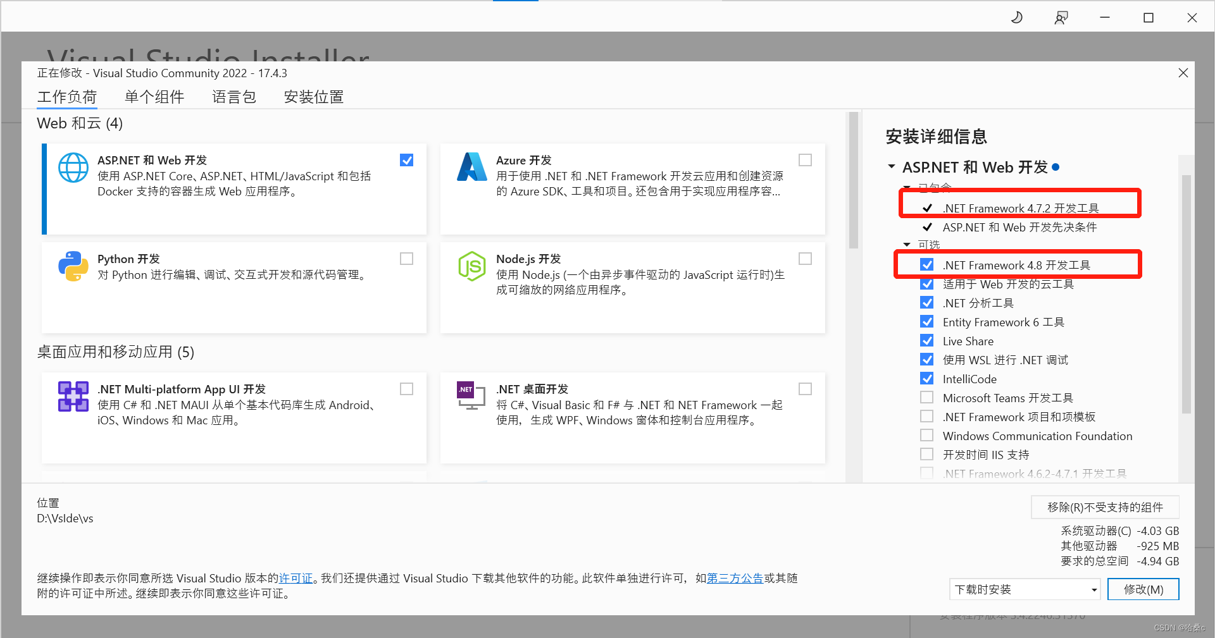Uncheck Entity Framework 6 工具
Viewport: 1215px width, 638px height.
pyautogui.click(x=927, y=321)
